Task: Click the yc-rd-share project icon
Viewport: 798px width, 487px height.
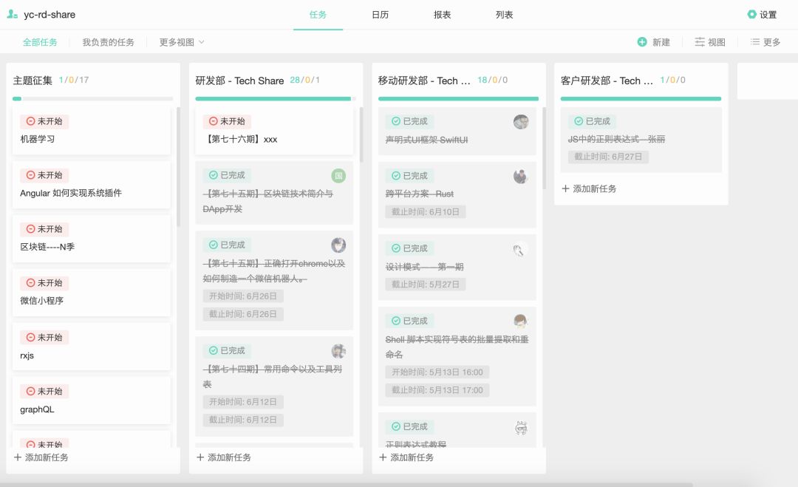Action: tap(13, 14)
